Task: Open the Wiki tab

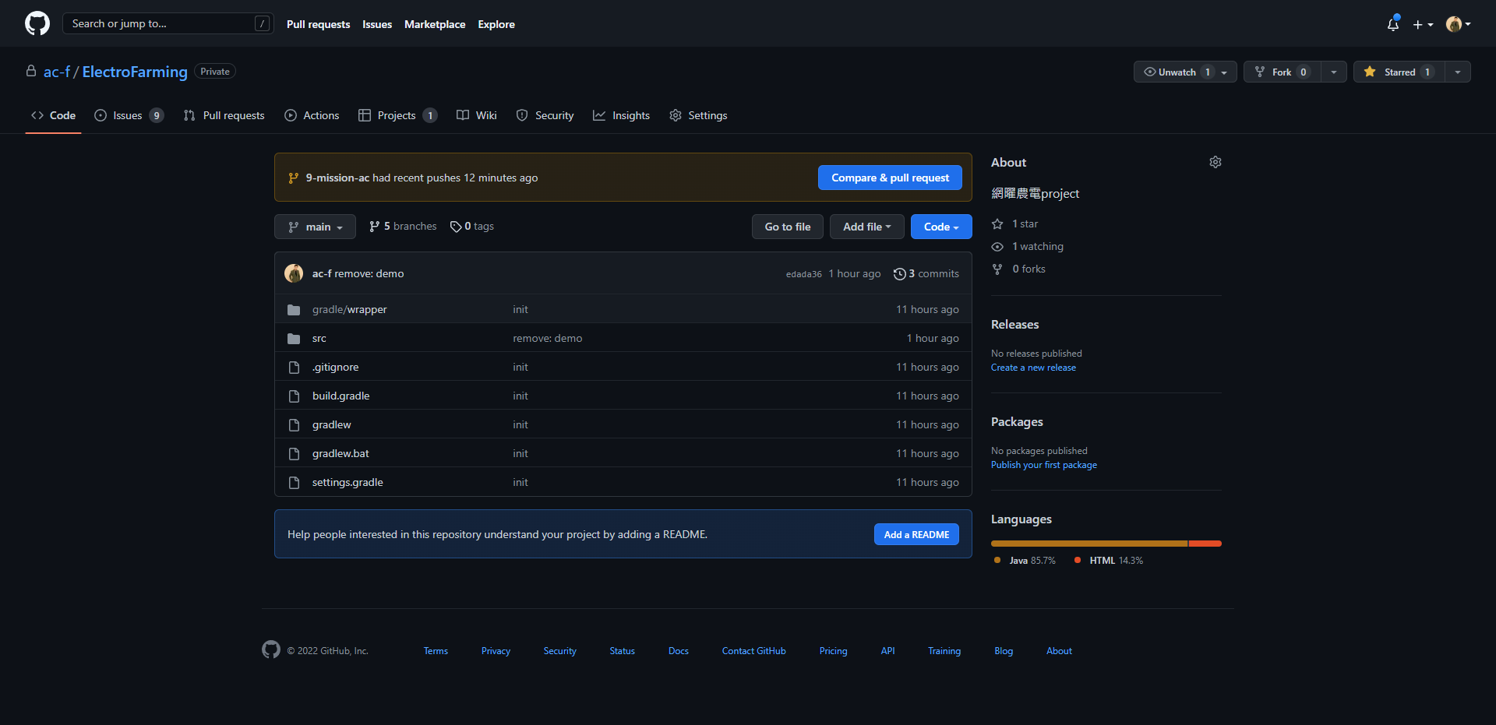Action: click(x=477, y=115)
